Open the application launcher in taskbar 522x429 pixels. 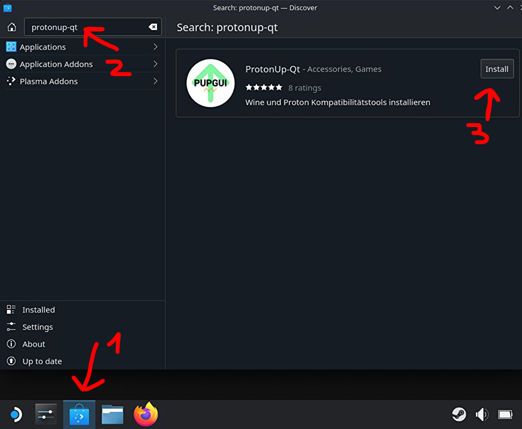(16, 415)
